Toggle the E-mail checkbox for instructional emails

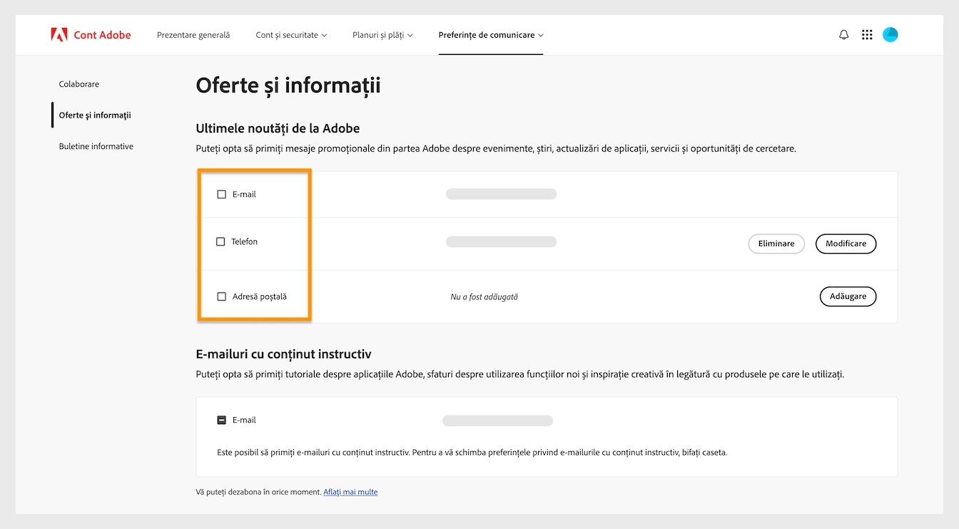pyautogui.click(x=221, y=420)
